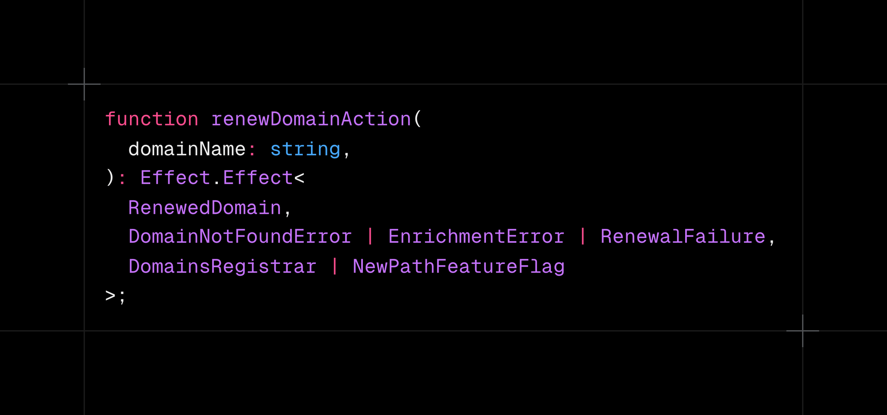Click the DomainsRegistrar type
Image resolution: width=887 pixels, height=415 pixels.
pyautogui.click(x=223, y=267)
